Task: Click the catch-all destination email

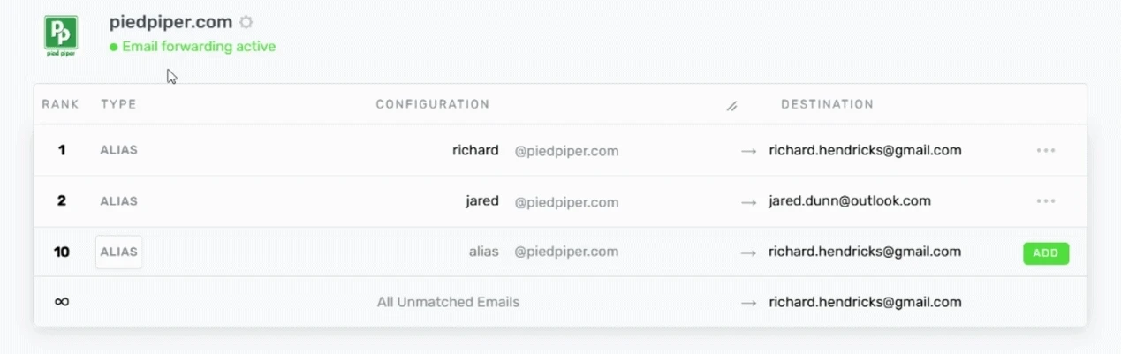Action: [x=865, y=302]
